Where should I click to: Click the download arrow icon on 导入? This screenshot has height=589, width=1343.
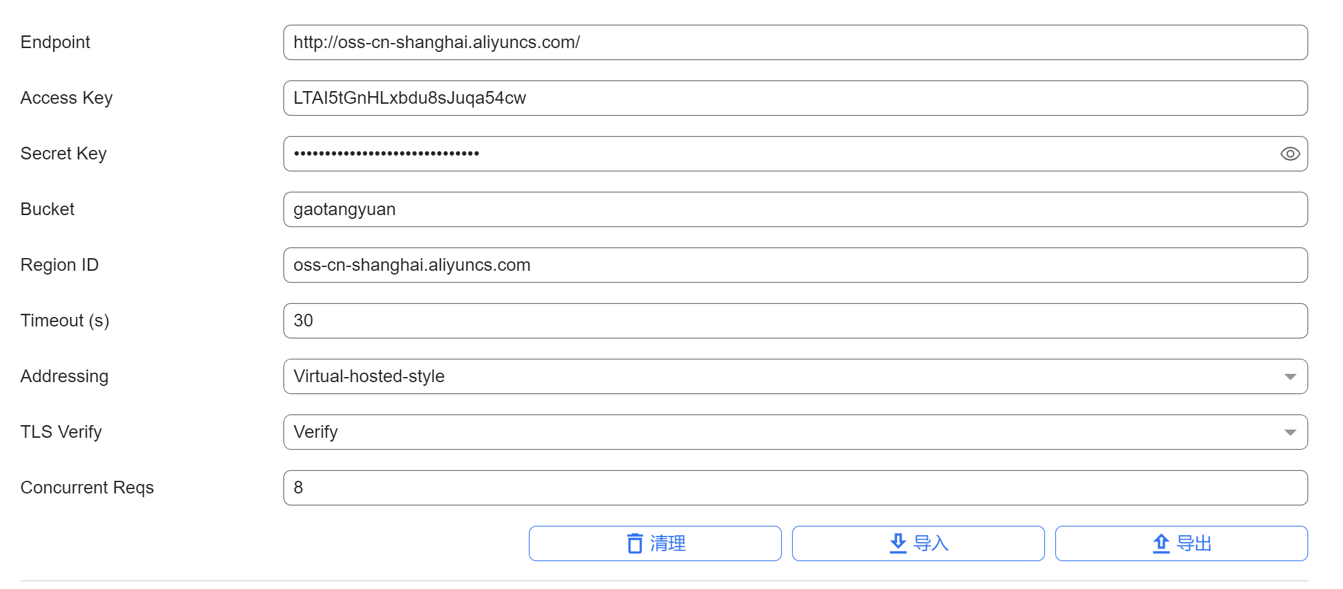tap(898, 543)
